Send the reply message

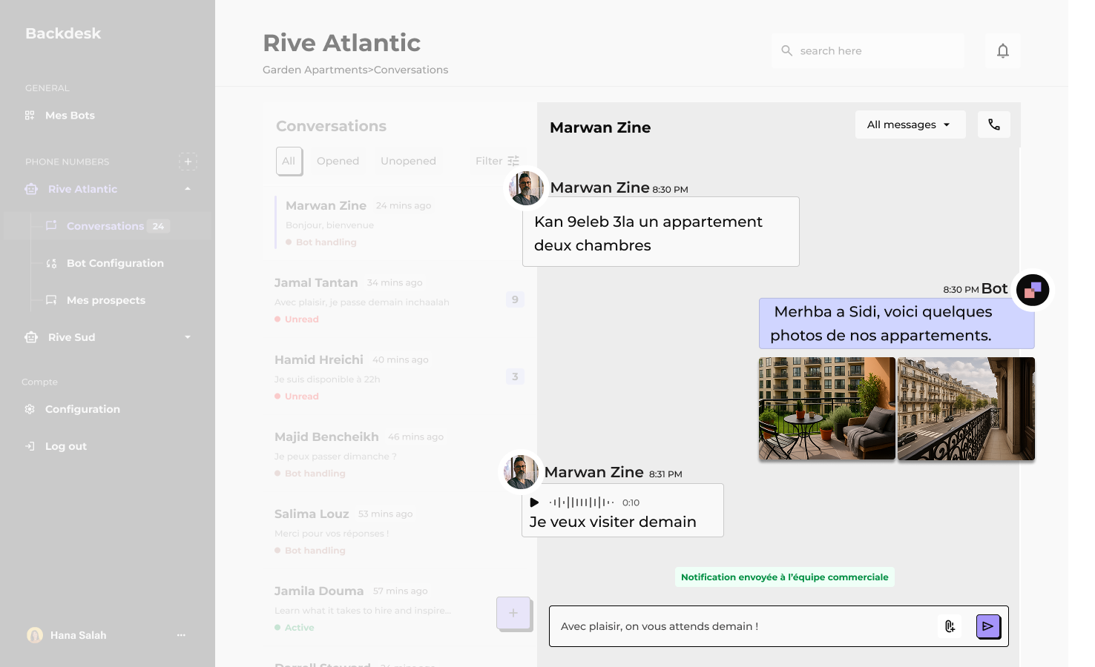(x=988, y=626)
